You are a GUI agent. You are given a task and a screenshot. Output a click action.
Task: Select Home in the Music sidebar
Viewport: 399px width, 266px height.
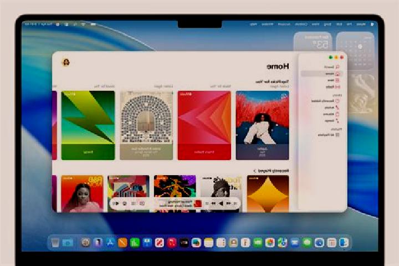click(x=321, y=74)
